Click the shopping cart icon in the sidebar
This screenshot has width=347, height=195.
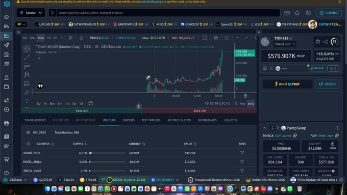point(7,159)
